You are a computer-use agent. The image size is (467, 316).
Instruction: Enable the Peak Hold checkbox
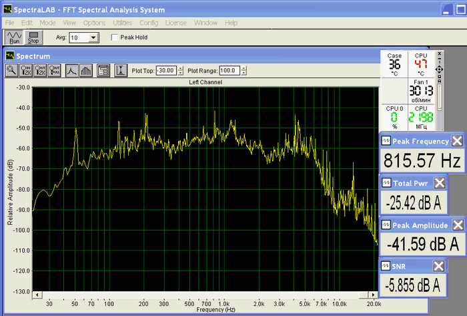click(115, 37)
